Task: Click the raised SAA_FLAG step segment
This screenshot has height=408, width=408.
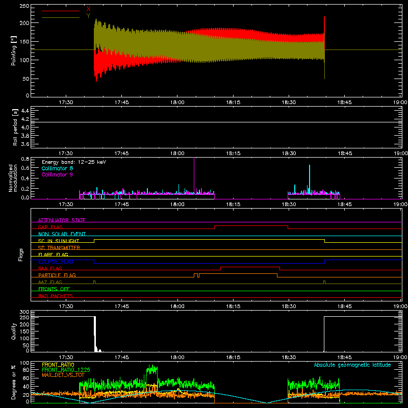Action: pos(250,267)
